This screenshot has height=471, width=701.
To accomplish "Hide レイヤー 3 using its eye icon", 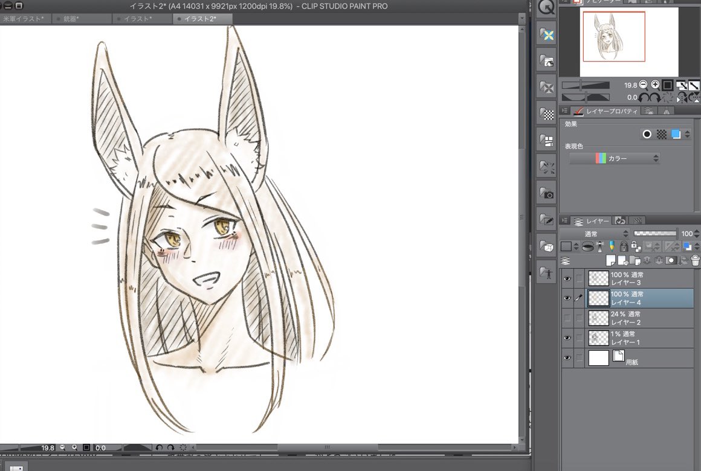I will pyautogui.click(x=567, y=278).
